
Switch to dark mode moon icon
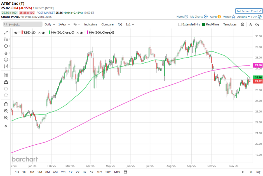tap(257, 24)
